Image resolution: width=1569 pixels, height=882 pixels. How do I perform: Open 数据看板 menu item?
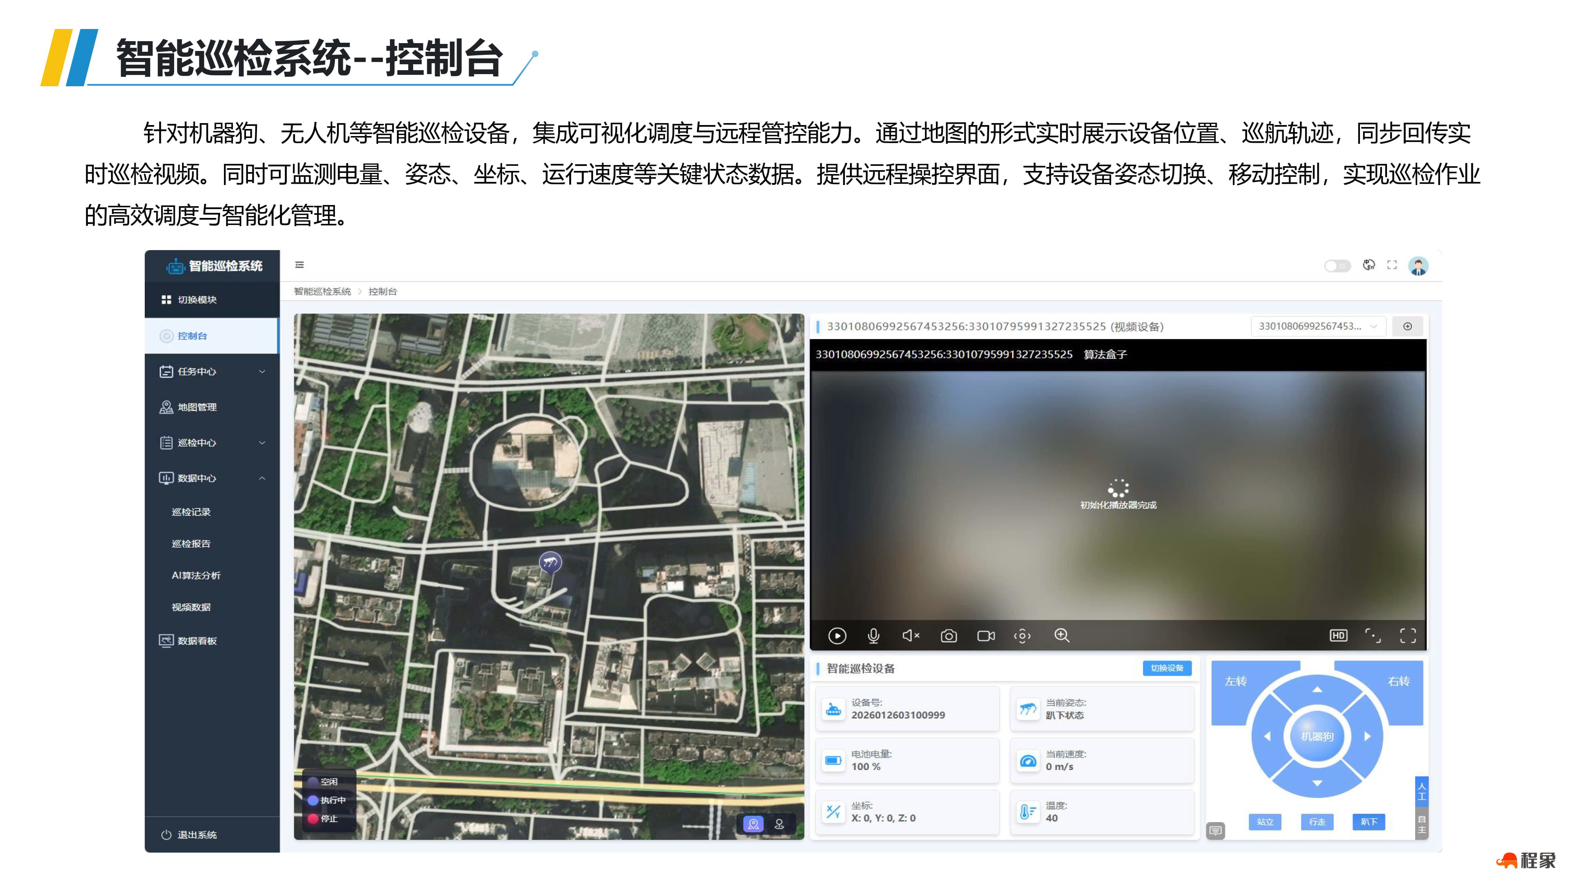[212, 641]
